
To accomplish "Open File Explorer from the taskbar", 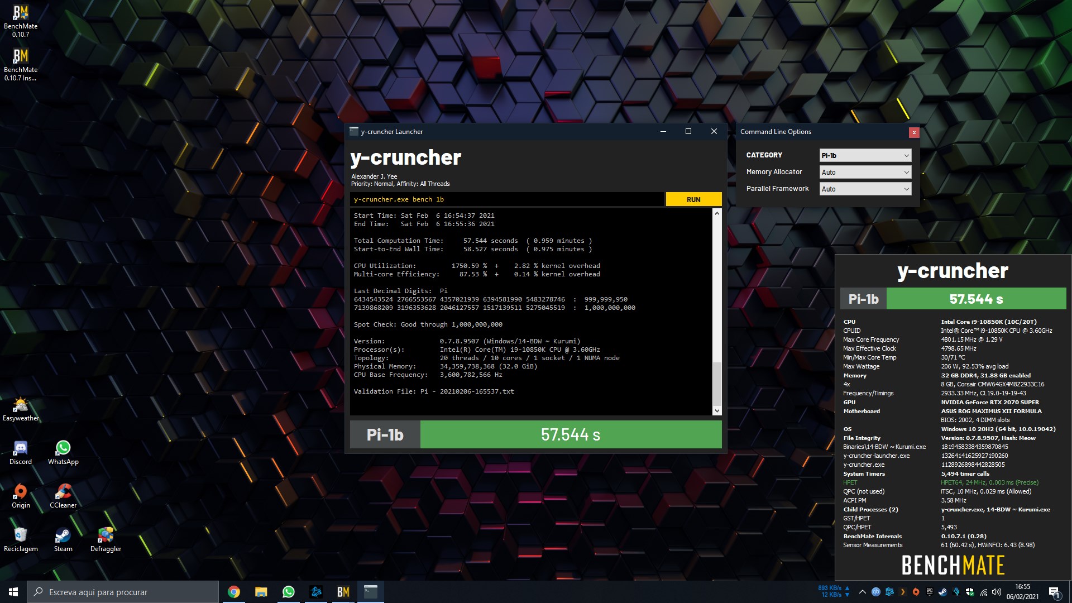I will [261, 592].
